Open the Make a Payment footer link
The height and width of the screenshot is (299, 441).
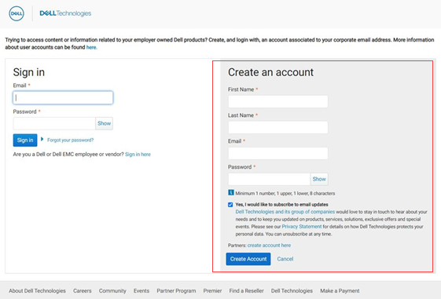(340, 291)
